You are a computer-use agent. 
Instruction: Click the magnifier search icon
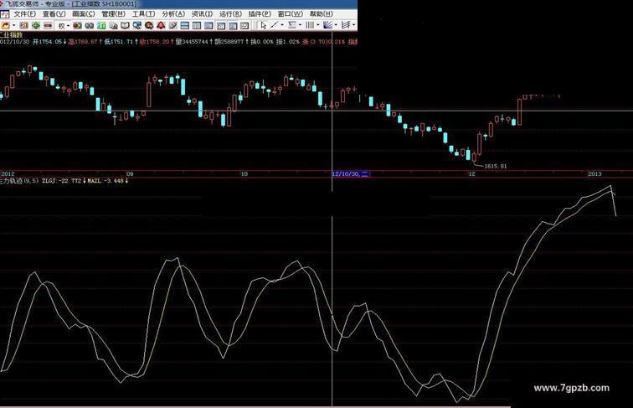[137, 25]
